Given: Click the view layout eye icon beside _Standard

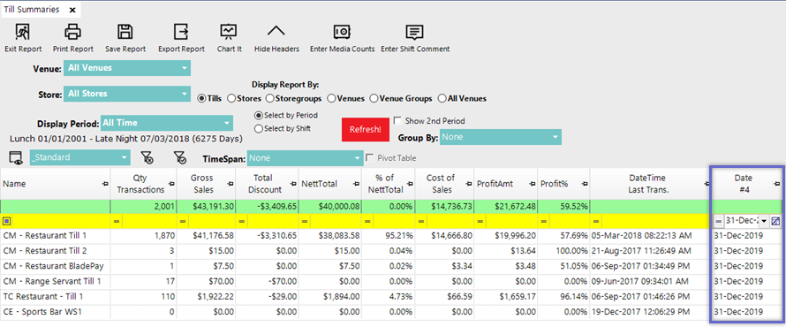Looking at the screenshot, I should click(x=16, y=157).
